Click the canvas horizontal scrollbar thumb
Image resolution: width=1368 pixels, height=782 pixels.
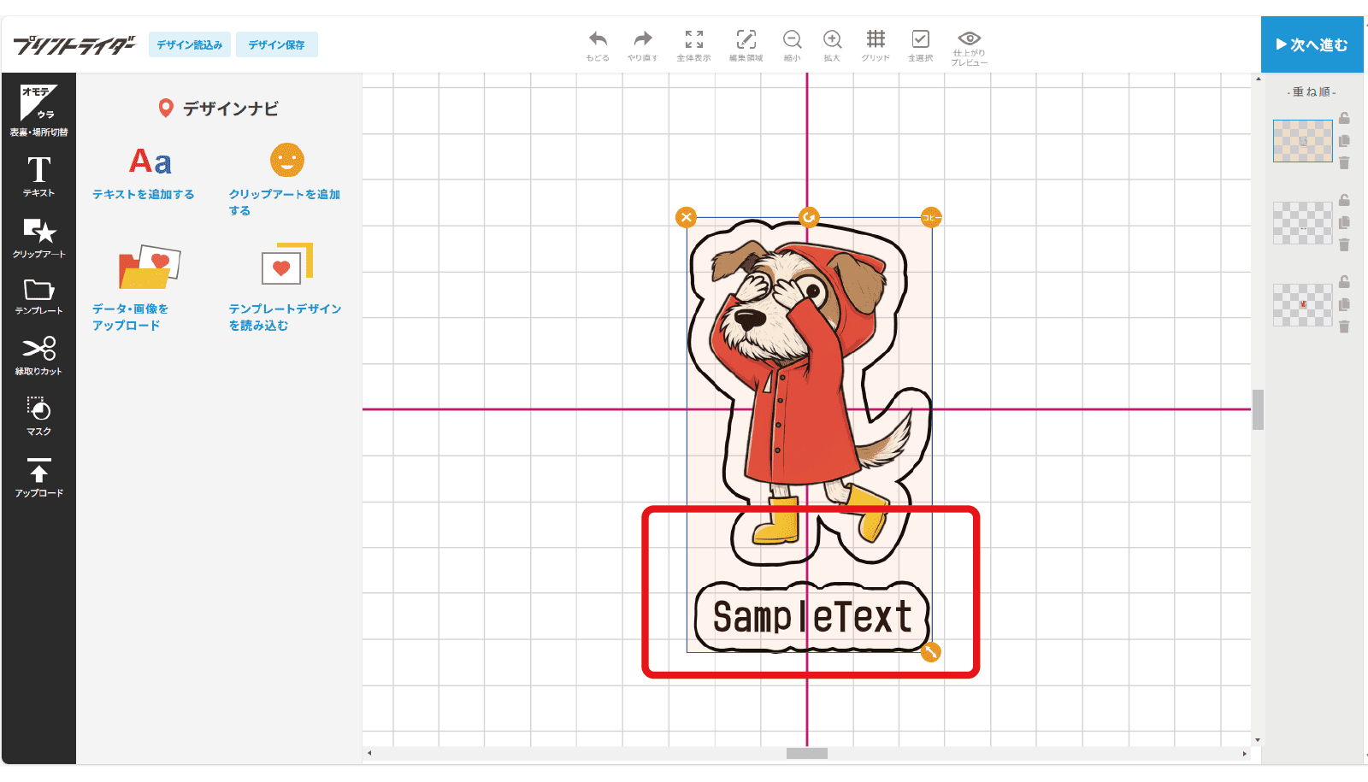click(806, 753)
